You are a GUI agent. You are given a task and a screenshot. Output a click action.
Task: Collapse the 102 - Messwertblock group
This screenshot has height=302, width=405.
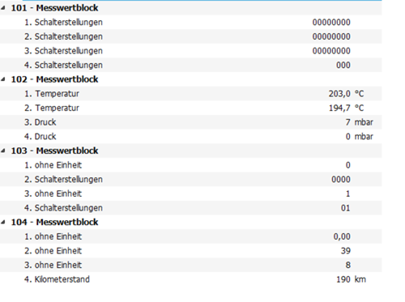[3, 79]
